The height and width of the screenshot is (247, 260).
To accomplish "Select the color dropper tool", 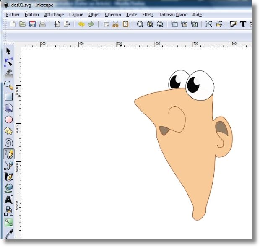I will click(9, 234).
